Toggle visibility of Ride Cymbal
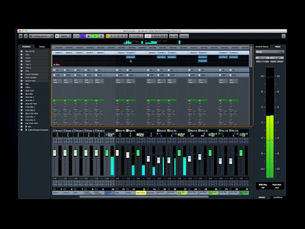This screenshot has height=229, width=305. tap(22, 78)
